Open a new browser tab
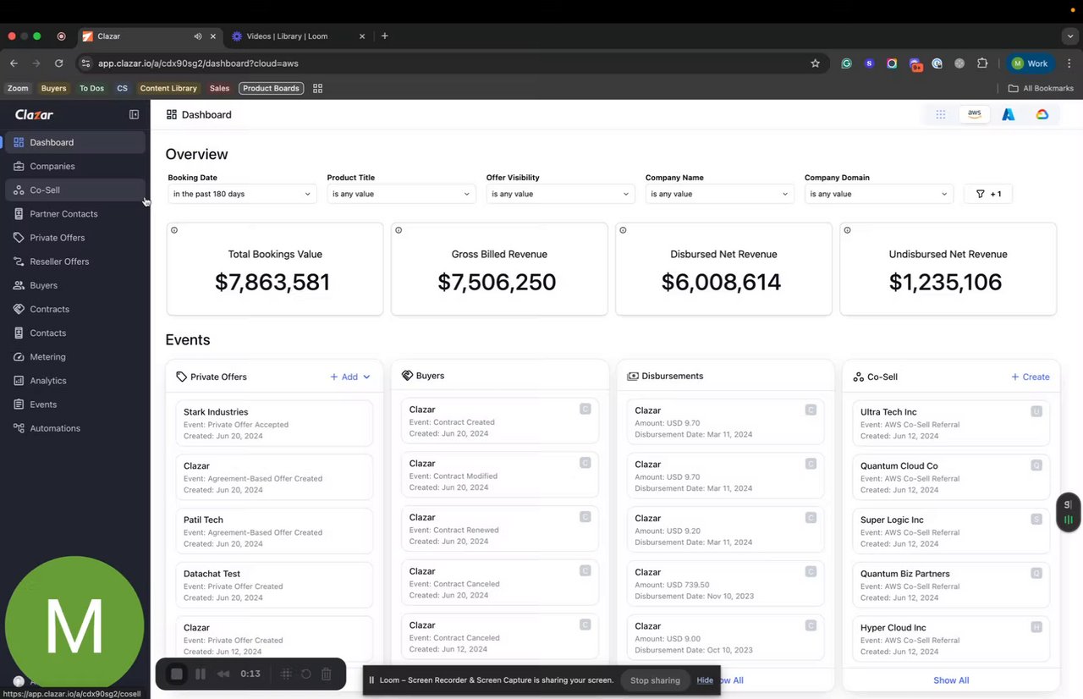The width and height of the screenshot is (1083, 699). click(385, 36)
